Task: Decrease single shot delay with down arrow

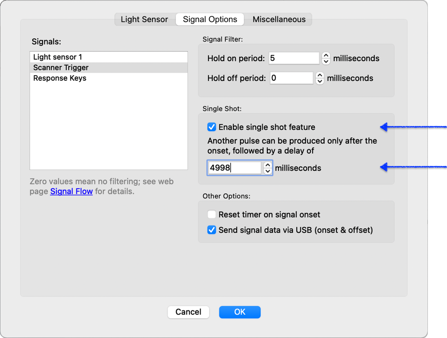Action: pos(267,171)
